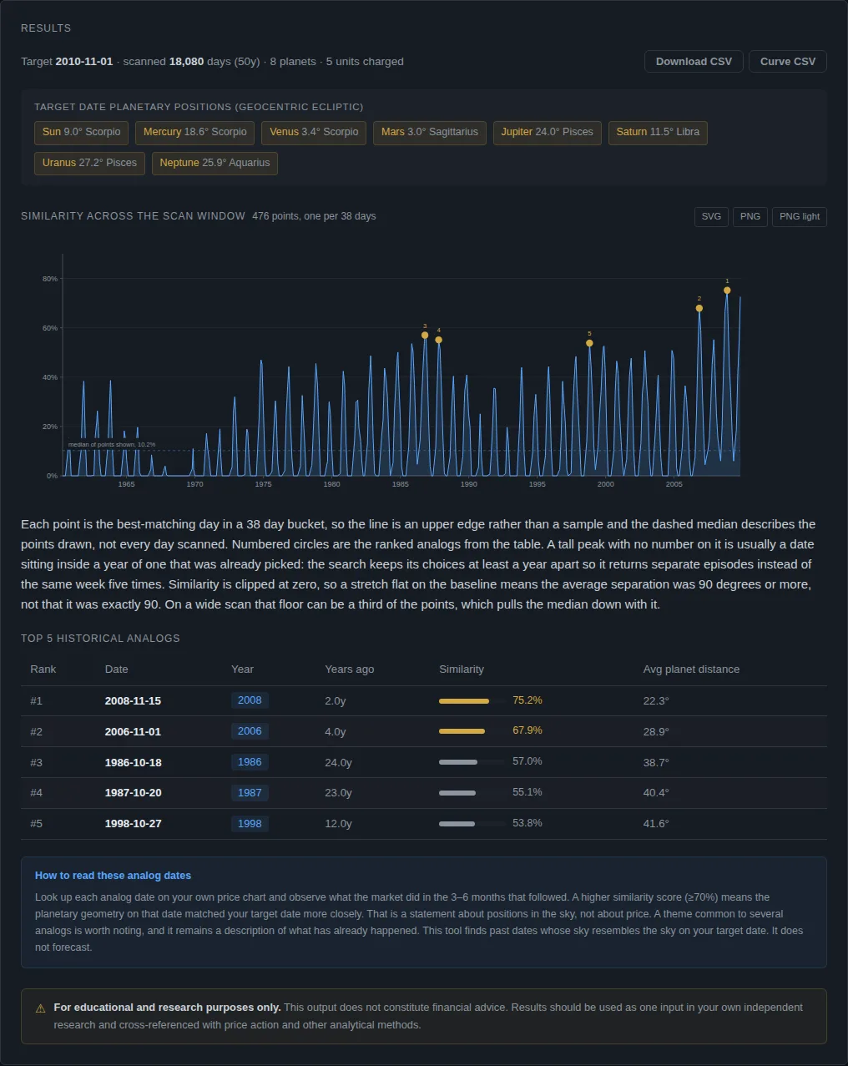
Task: Click chart marker number 3
Action: click(425, 336)
